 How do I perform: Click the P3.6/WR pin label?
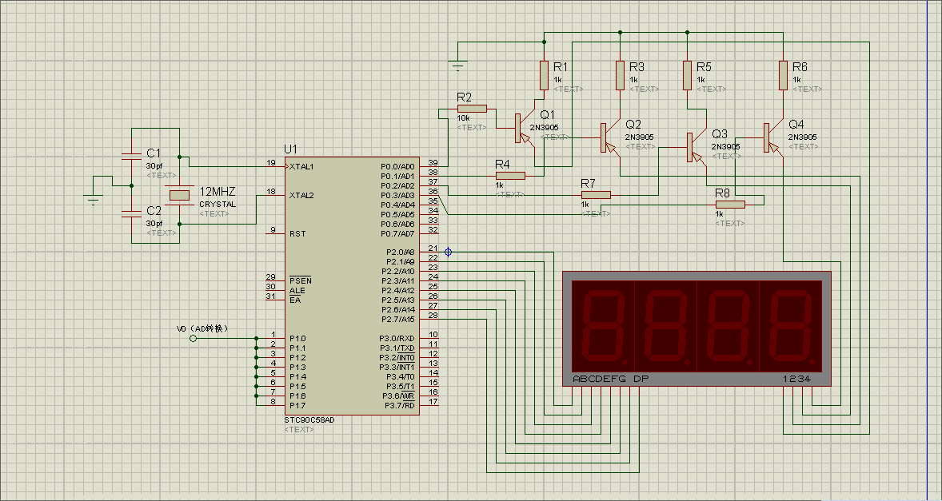[398, 396]
